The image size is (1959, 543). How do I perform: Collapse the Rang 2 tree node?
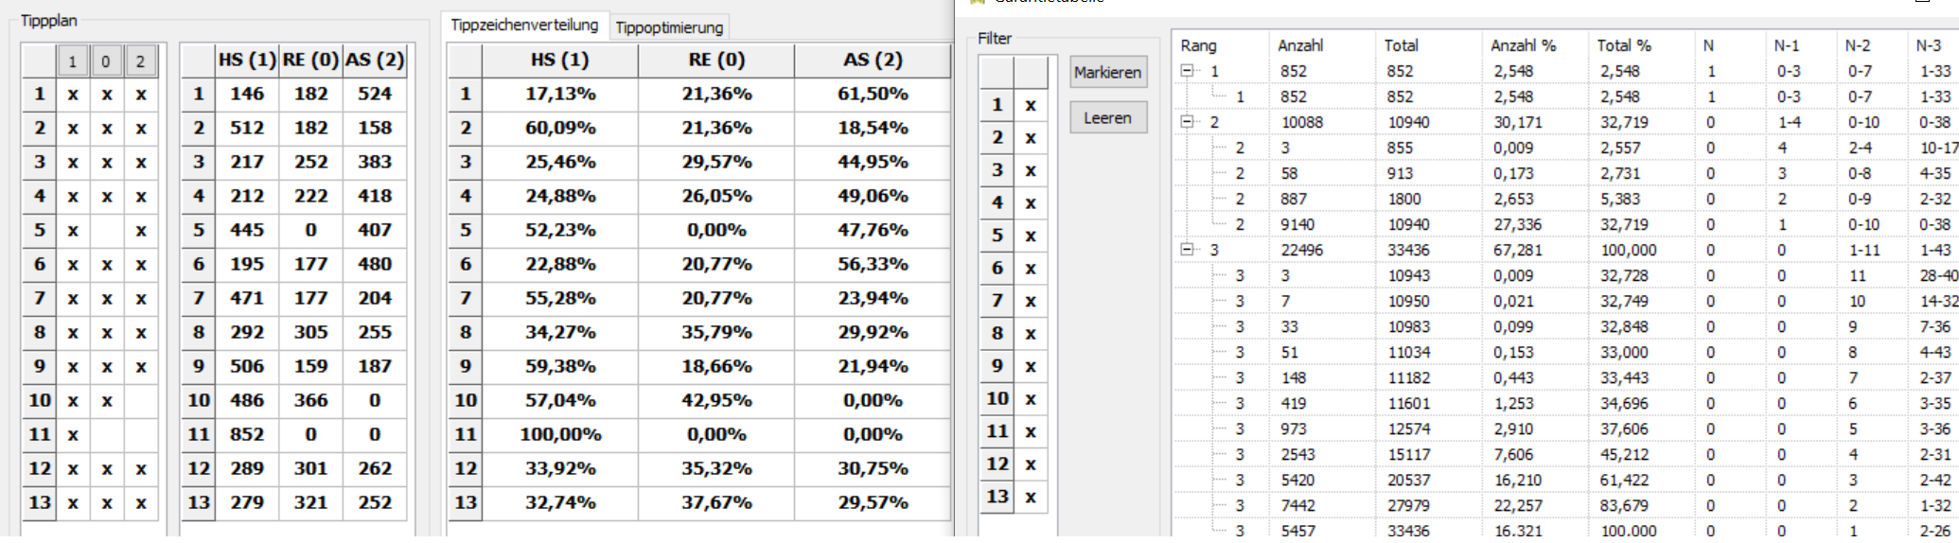pyautogui.click(x=1188, y=122)
